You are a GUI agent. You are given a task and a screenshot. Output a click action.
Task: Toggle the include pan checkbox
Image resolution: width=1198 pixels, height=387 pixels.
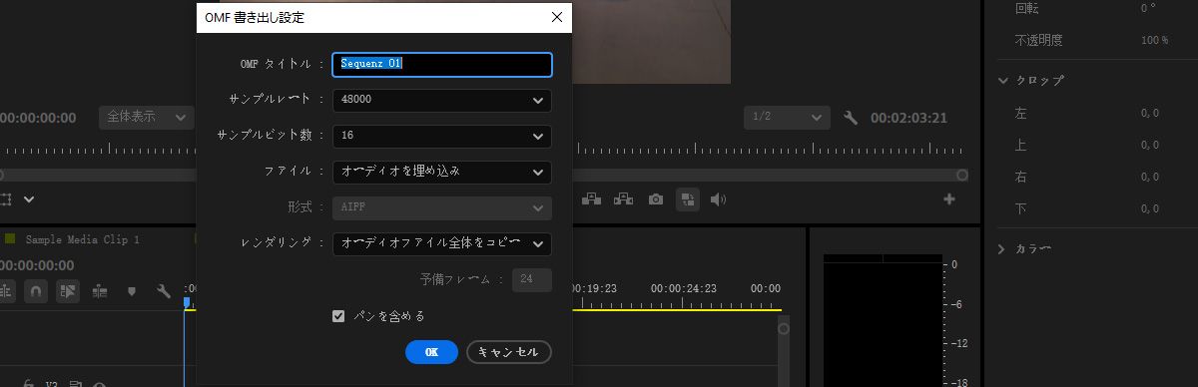tap(338, 316)
